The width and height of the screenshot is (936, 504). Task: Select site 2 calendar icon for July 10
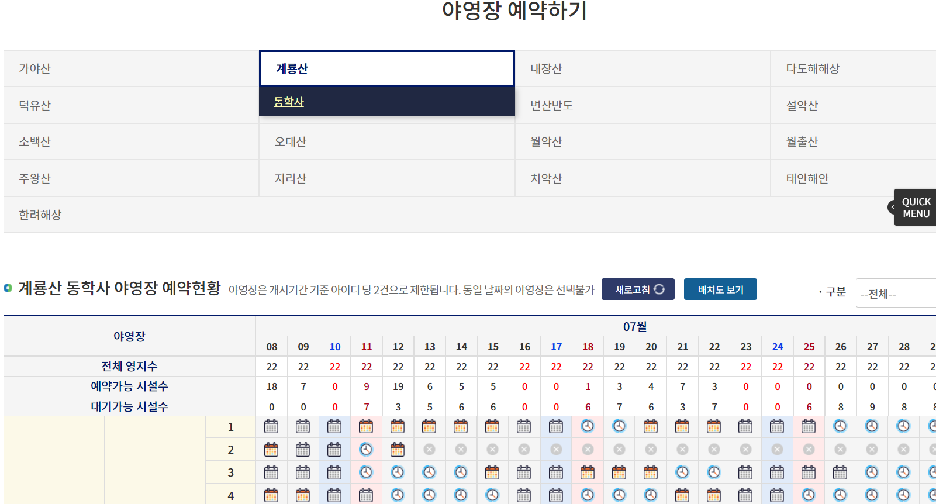(334, 449)
